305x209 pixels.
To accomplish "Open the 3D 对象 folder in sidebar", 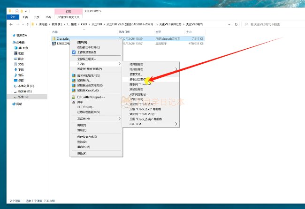I will pos(23,48).
